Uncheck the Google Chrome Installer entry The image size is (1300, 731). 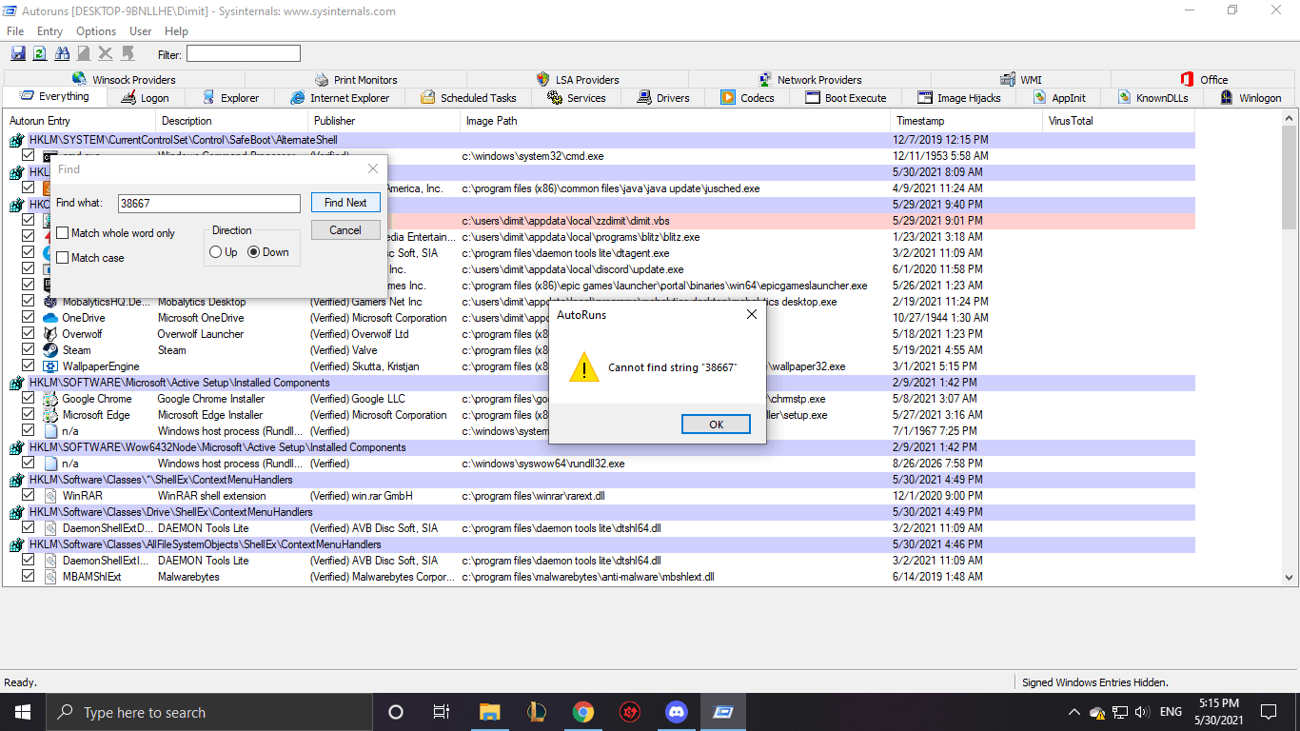click(x=29, y=399)
